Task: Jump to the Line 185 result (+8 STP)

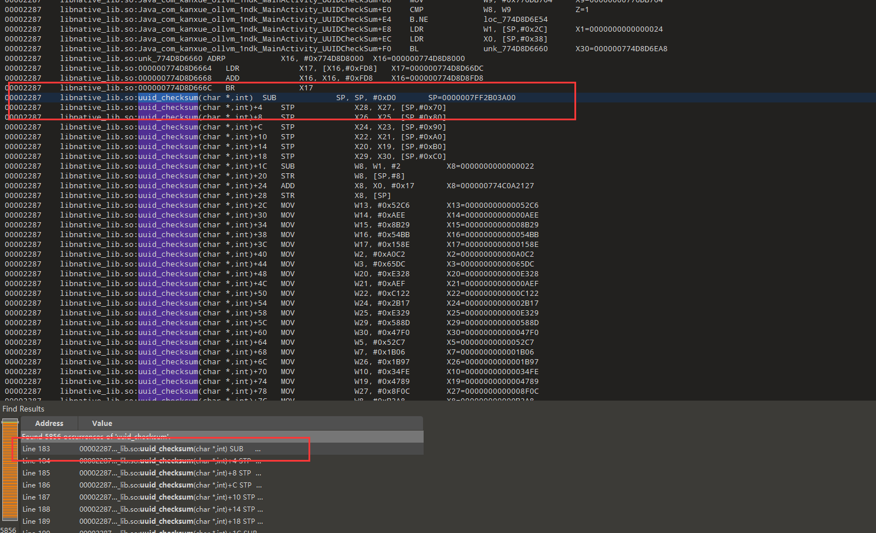Action: coord(222,473)
